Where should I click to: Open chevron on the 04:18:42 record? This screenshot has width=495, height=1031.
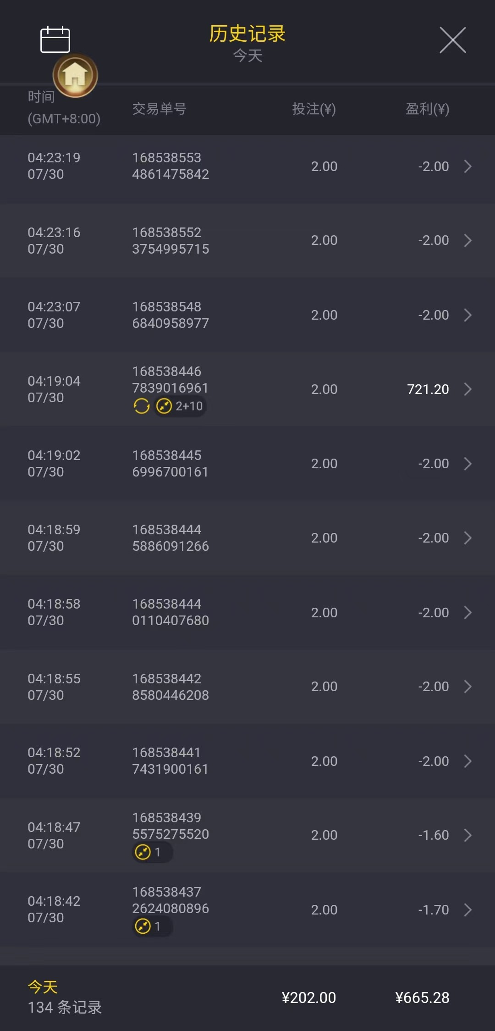click(467, 909)
